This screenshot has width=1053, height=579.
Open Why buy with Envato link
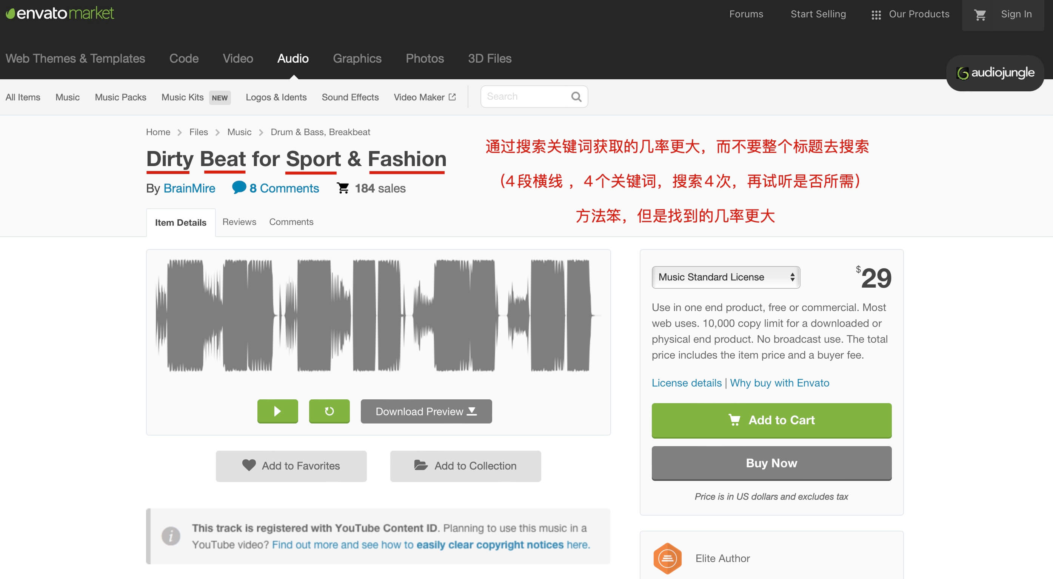click(779, 383)
